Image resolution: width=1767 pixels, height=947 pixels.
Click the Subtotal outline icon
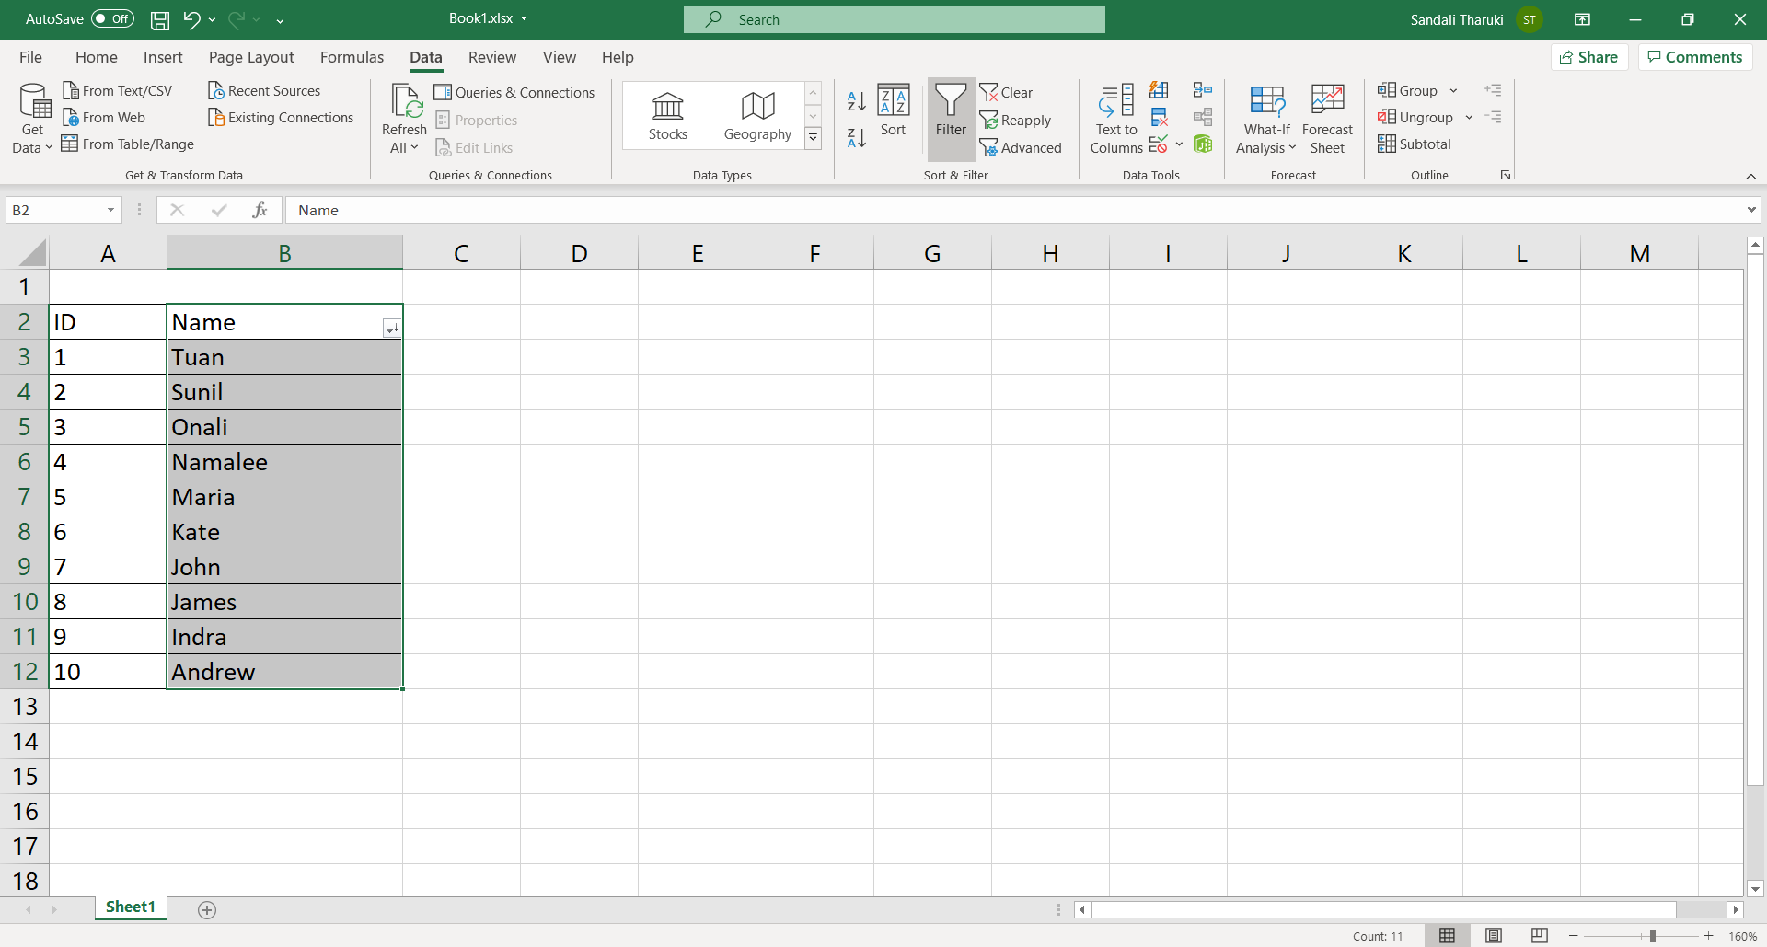(x=1415, y=144)
